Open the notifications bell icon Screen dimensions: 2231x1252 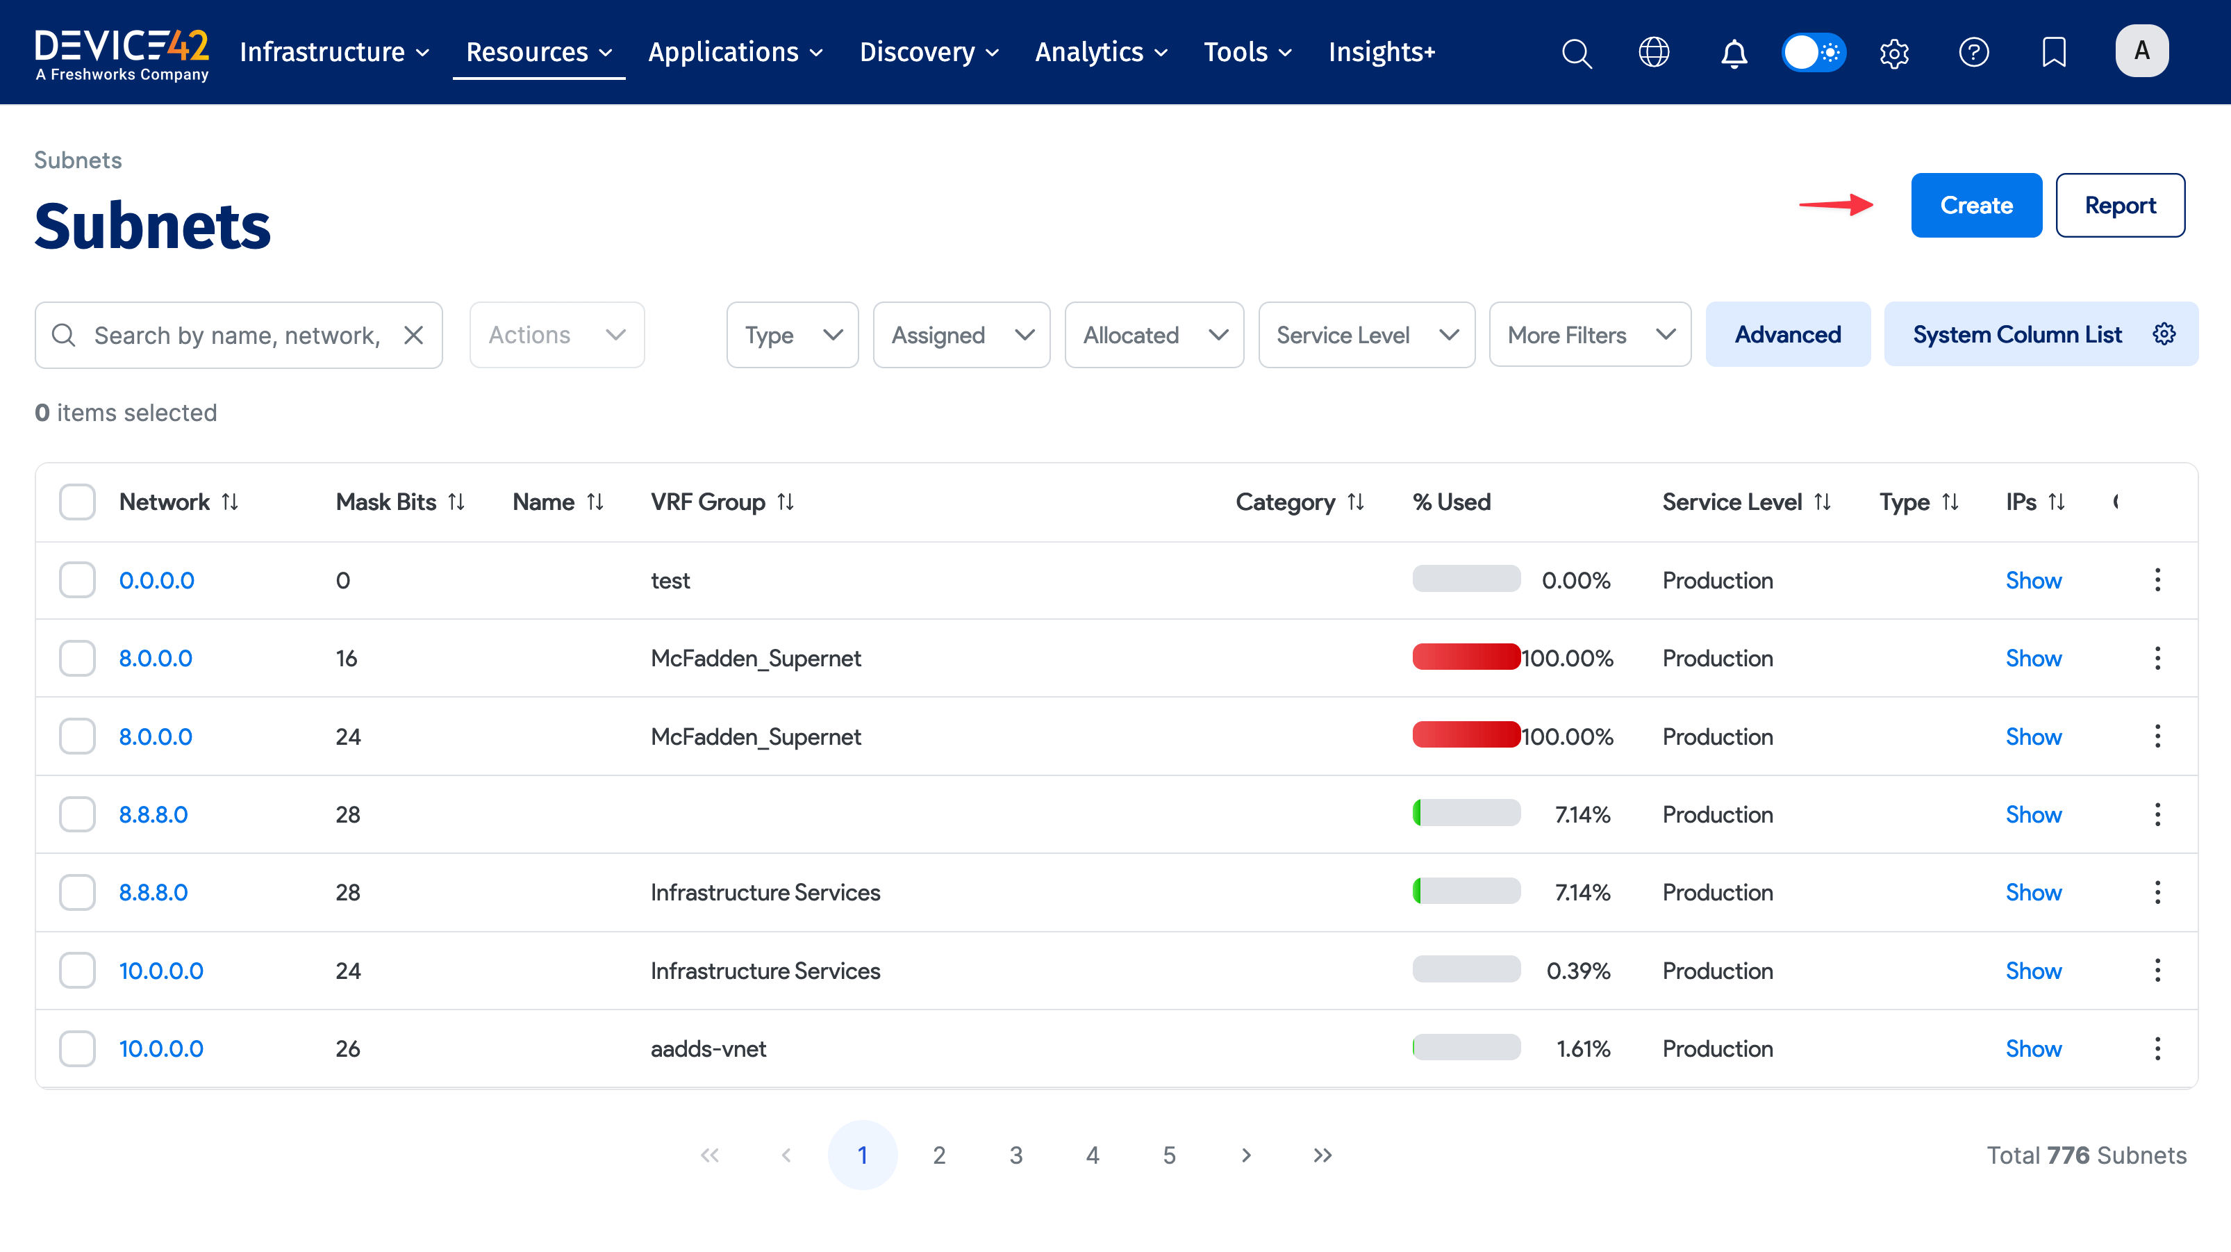[1733, 52]
